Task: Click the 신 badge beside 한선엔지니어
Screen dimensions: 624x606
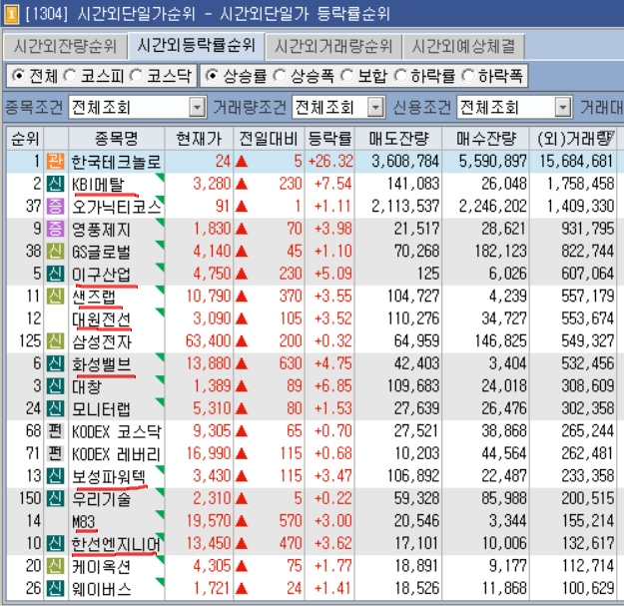Action: click(x=55, y=543)
